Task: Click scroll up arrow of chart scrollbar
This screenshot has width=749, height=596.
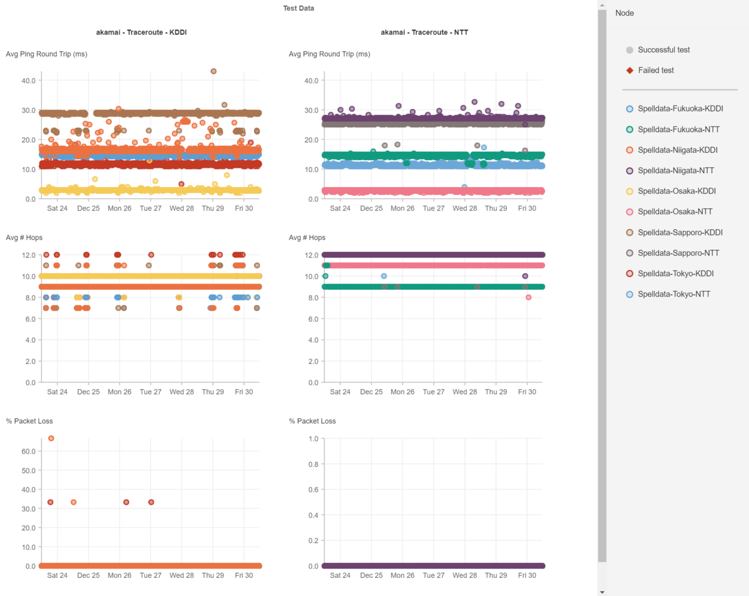Action: (x=602, y=5)
